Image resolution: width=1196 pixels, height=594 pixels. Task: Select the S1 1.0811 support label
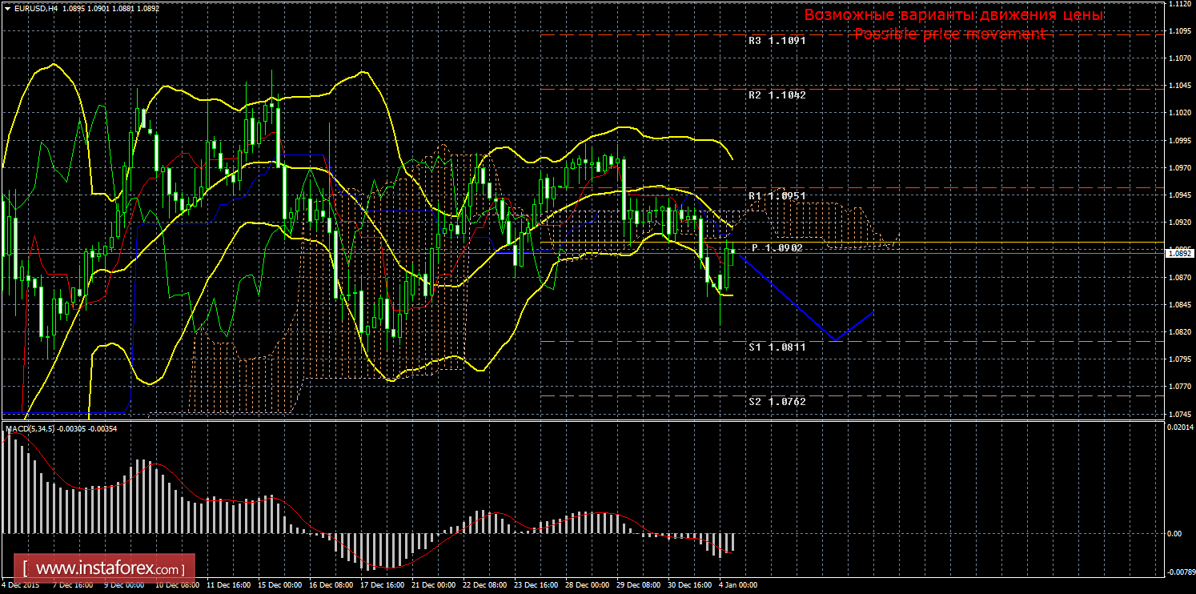[777, 347]
